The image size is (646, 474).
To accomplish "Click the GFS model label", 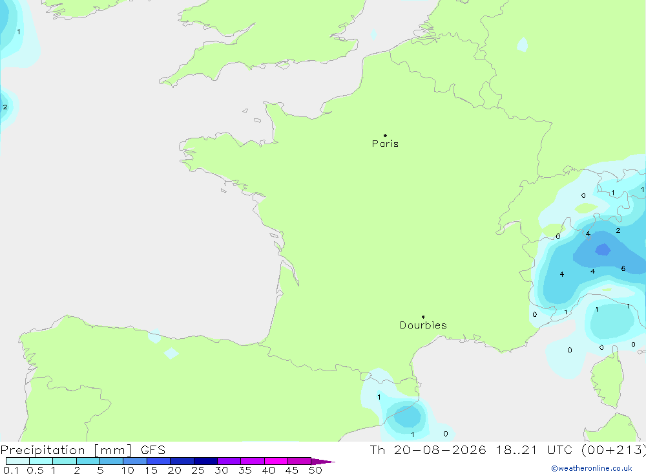I will tap(153, 449).
